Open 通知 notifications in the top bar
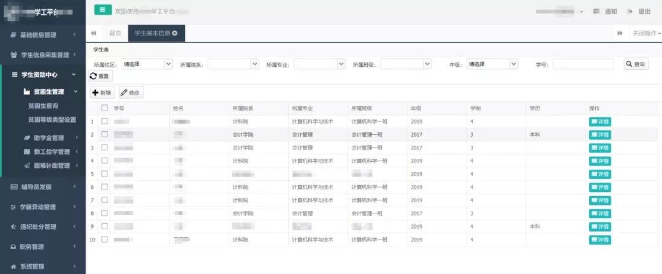Screen dimensions: 662x274 [x=606, y=12]
